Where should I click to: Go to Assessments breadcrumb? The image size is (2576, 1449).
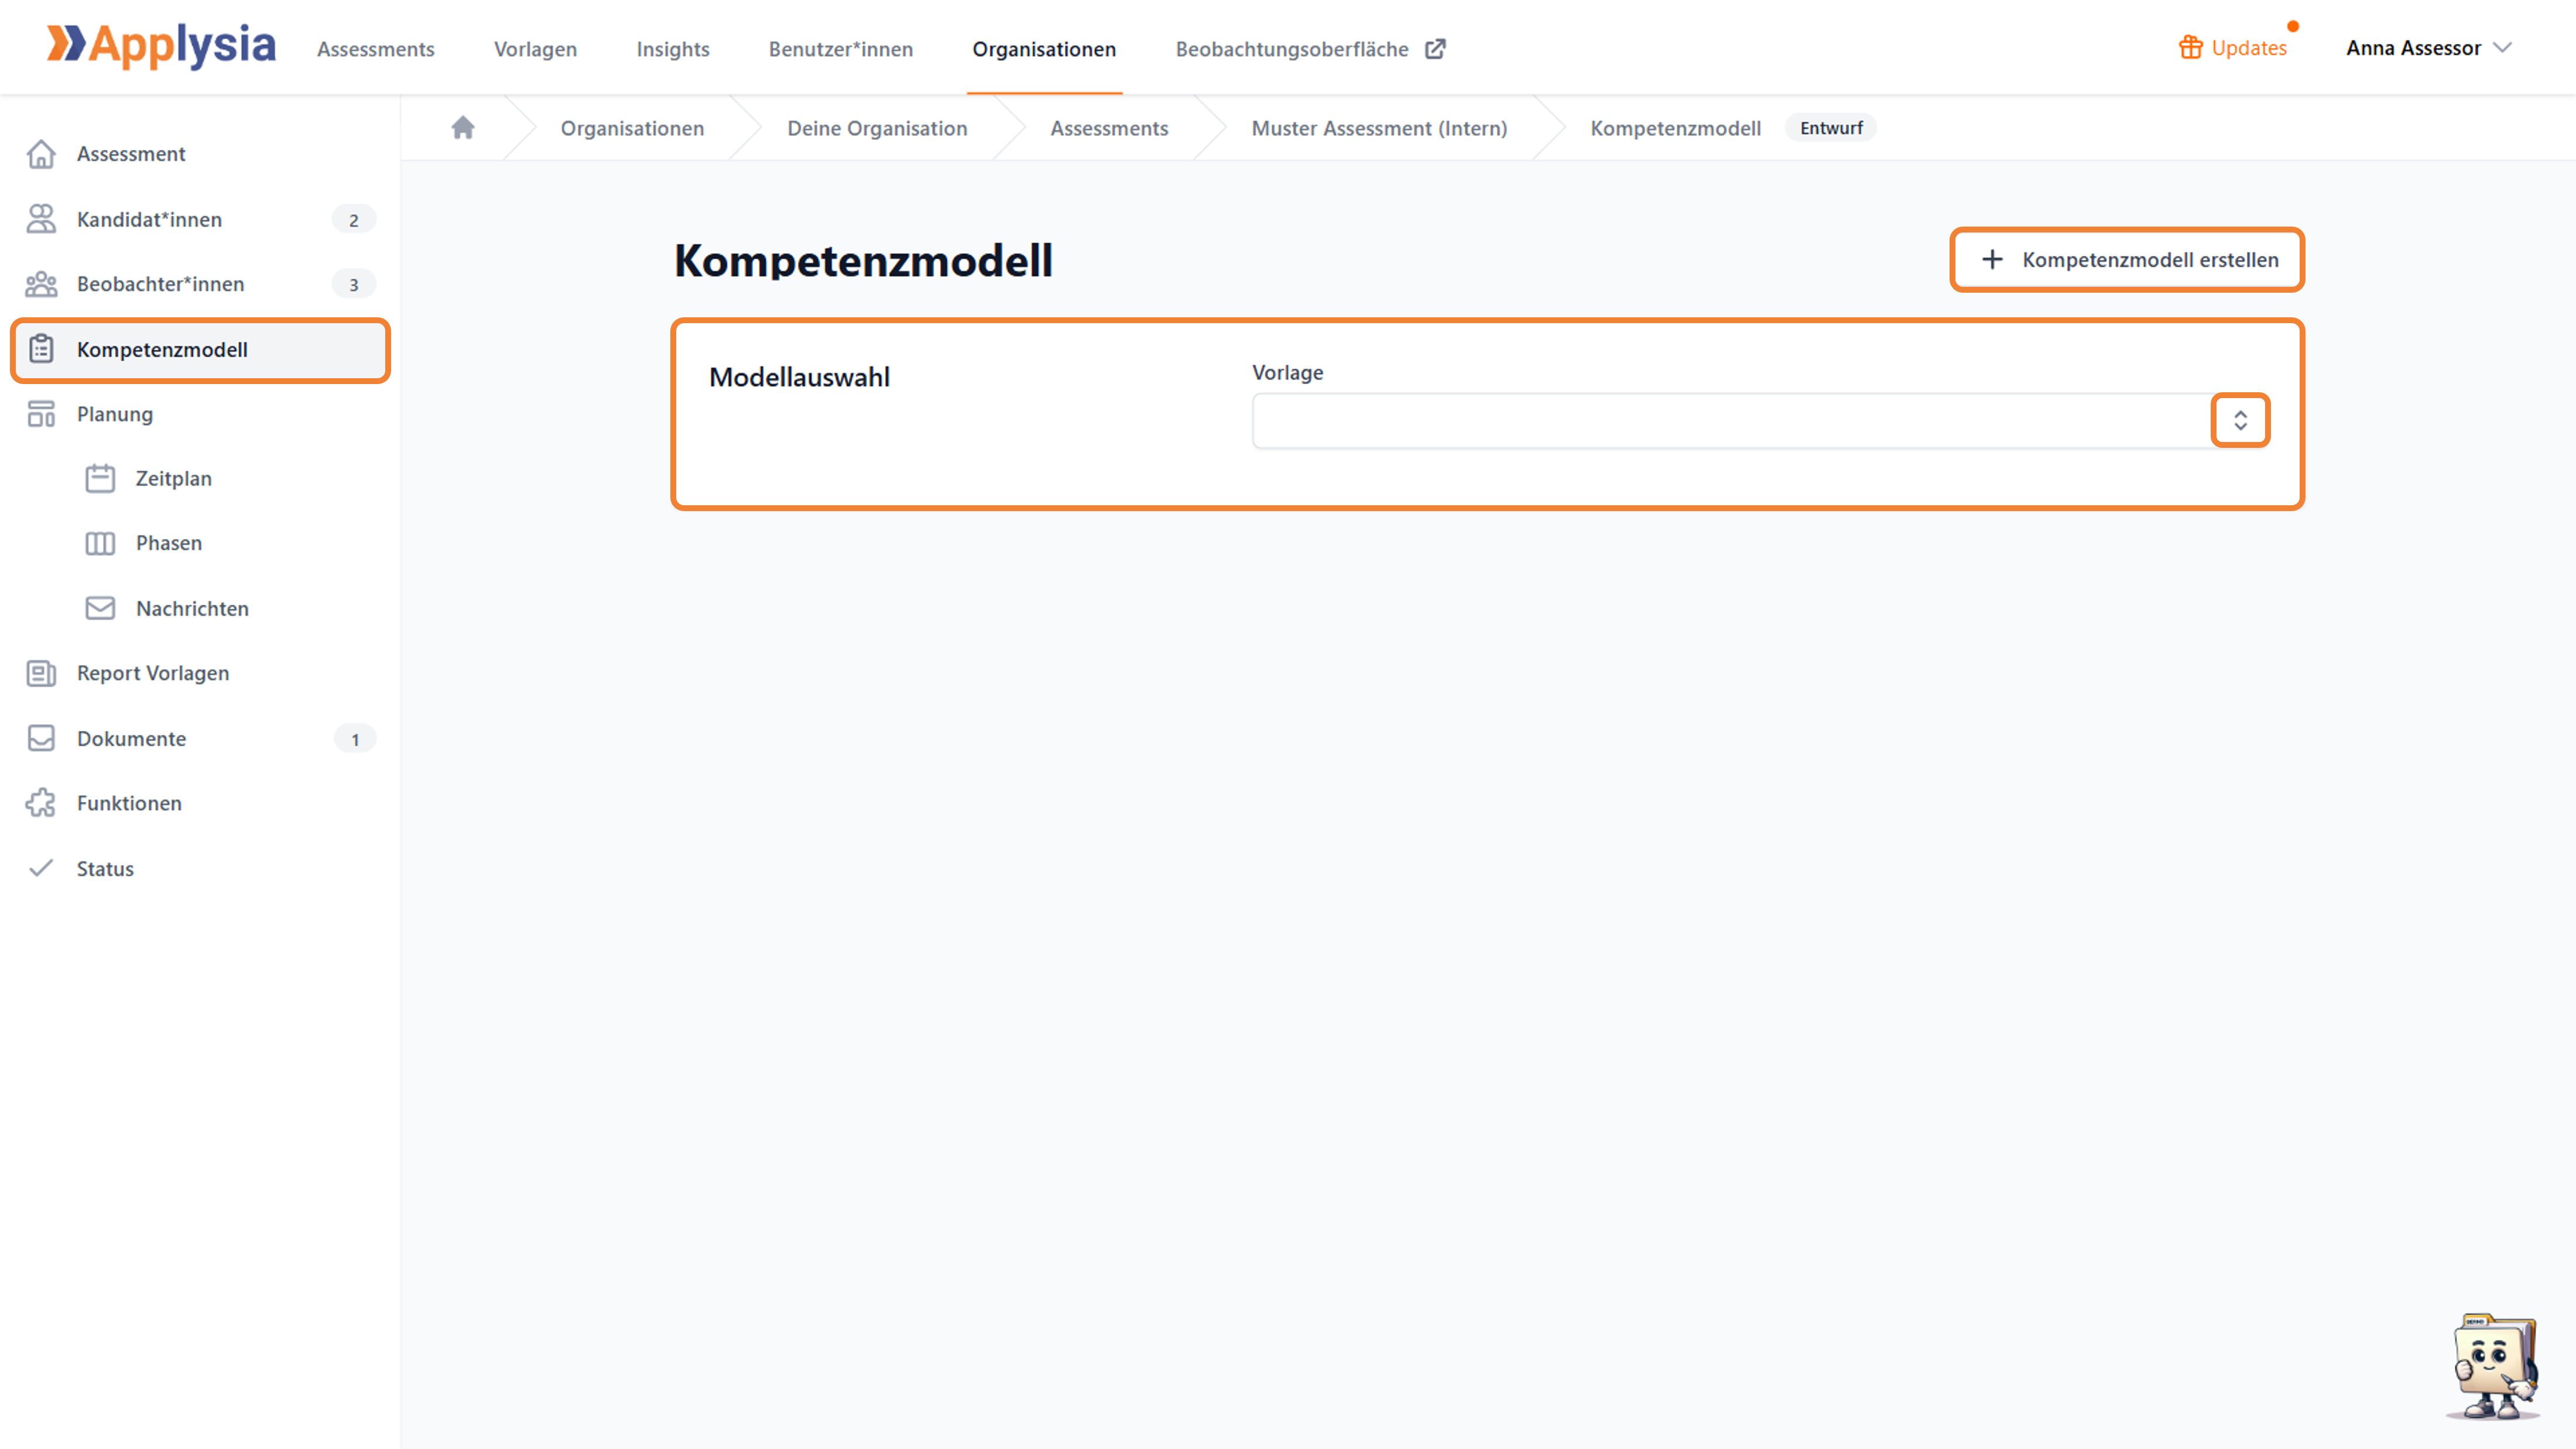pos(1109,128)
